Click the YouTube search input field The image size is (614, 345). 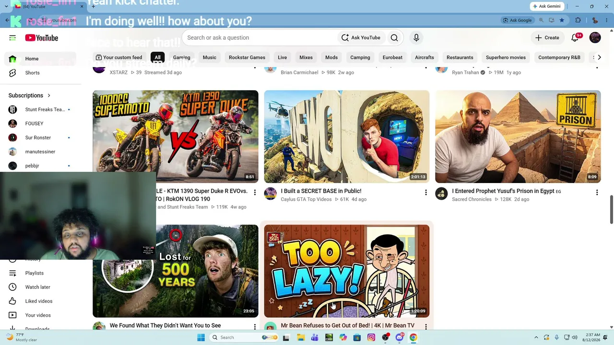click(259, 38)
